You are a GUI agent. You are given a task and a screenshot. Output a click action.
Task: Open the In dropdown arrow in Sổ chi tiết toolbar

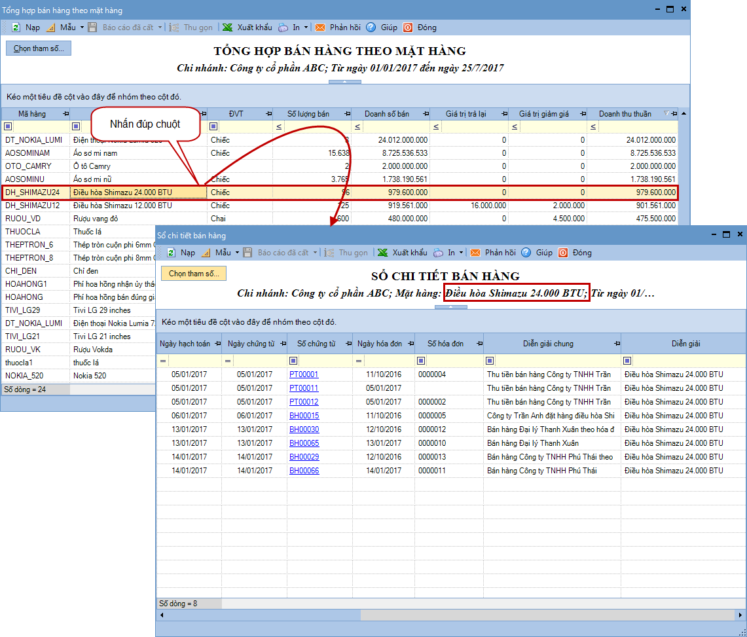click(x=461, y=253)
